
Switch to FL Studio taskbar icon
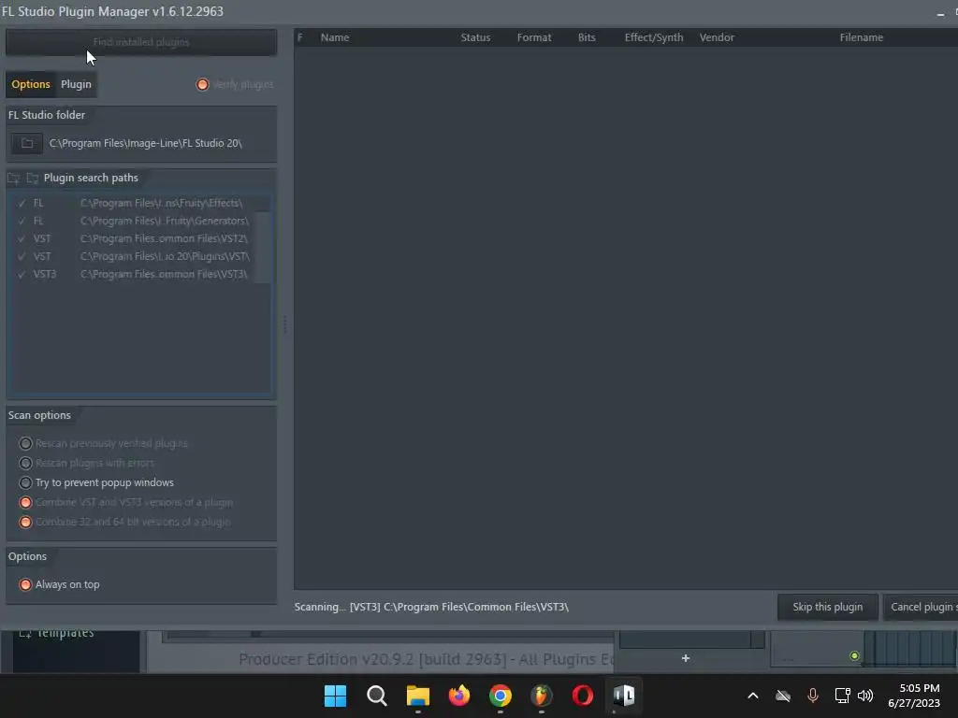(542, 696)
